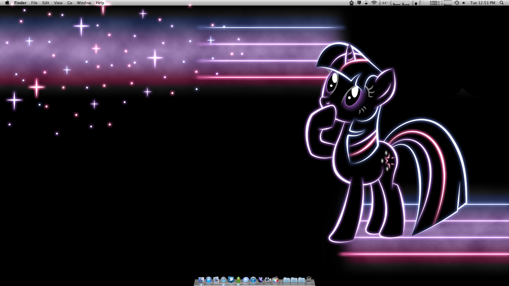Open Finder from the dock
The image size is (509, 286).
(x=201, y=280)
